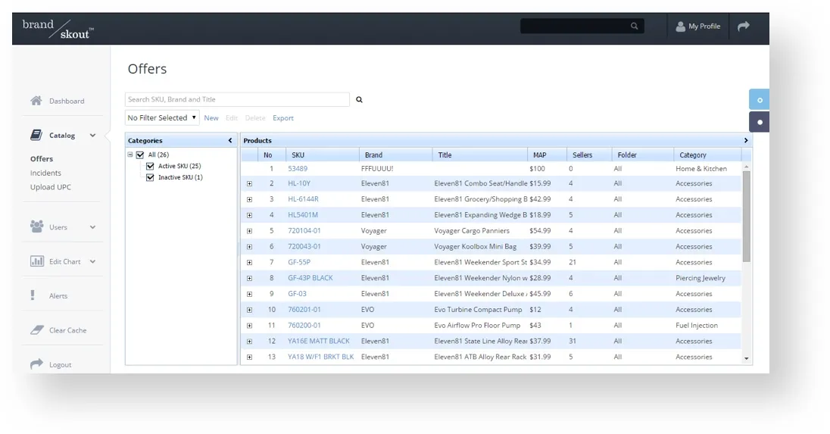Screen dimensions: 830x434
Task: Click the Dashboard house icon
Action: (36, 100)
